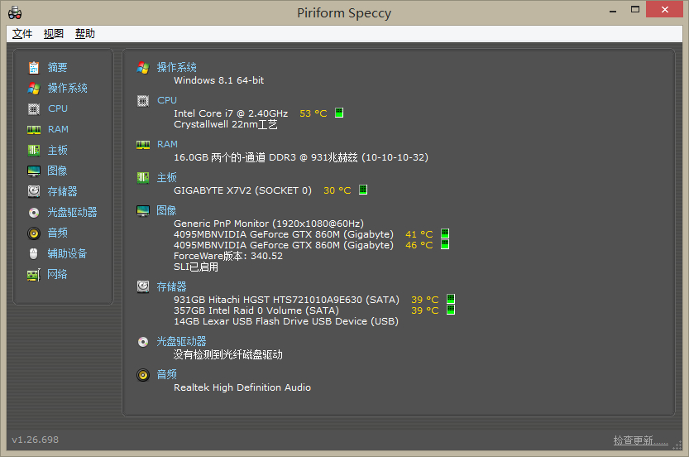Click the monitor icon in summary pane
Image resolution: width=689 pixels, height=457 pixels.
point(143,211)
